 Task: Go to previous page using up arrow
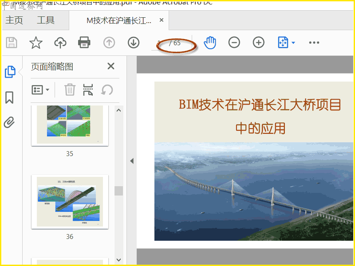[x=109, y=43]
